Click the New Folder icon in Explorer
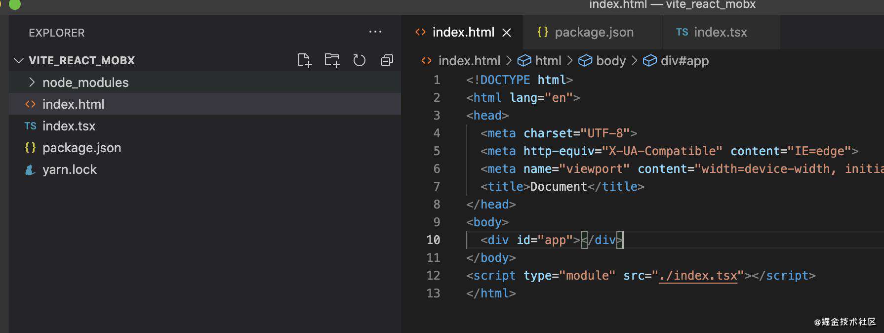Image resolution: width=884 pixels, height=333 pixels. coord(332,60)
